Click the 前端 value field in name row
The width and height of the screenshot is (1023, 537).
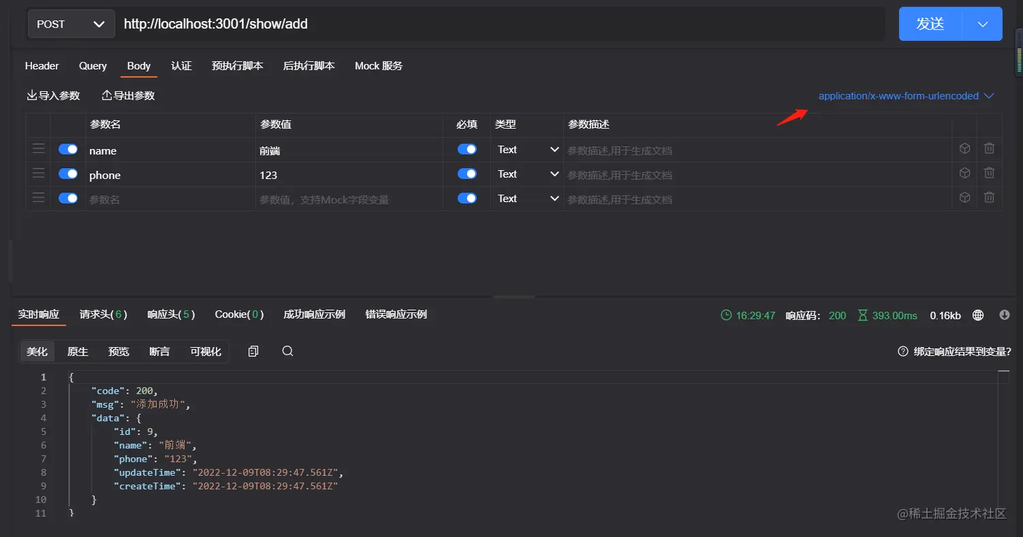349,150
